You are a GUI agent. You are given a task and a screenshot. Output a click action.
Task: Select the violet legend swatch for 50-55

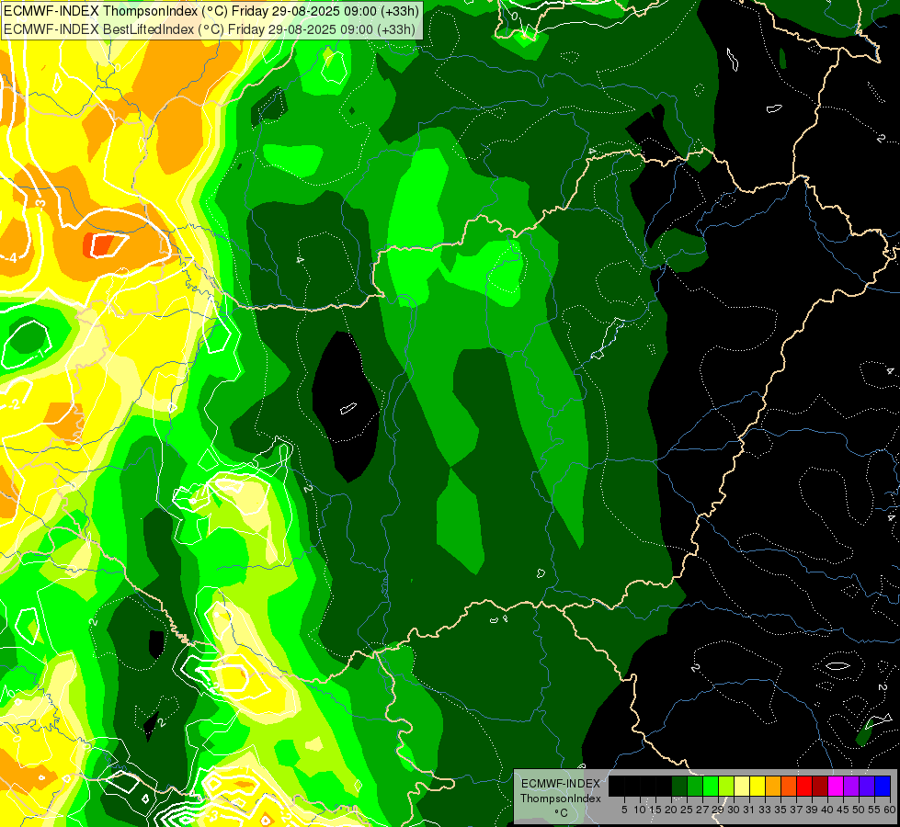coord(867,786)
